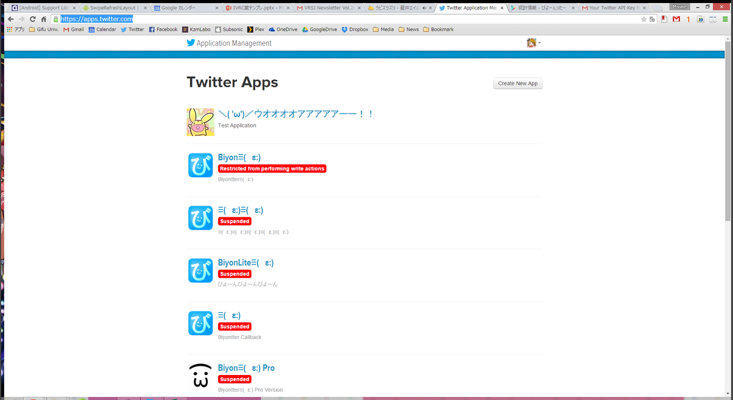Click the 'Test Application' description text
733x400 pixels.
click(x=237, y=125)
